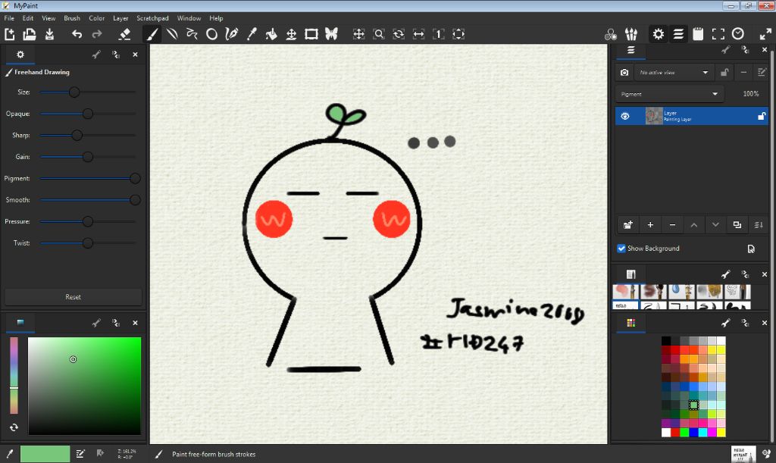Viewport: 776px width, 463px height.
Task: Open the Help menu
Action: click(x=216, y=18)
